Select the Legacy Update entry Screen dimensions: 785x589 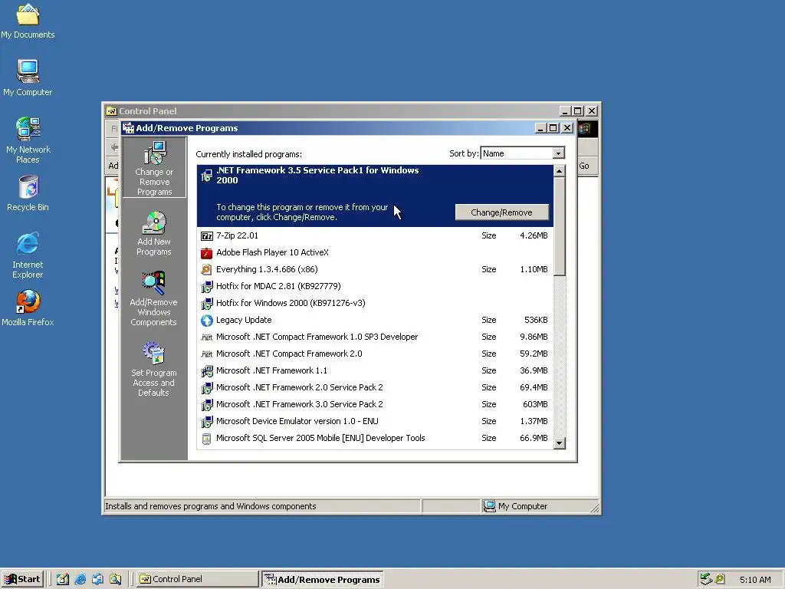point(376,320)
